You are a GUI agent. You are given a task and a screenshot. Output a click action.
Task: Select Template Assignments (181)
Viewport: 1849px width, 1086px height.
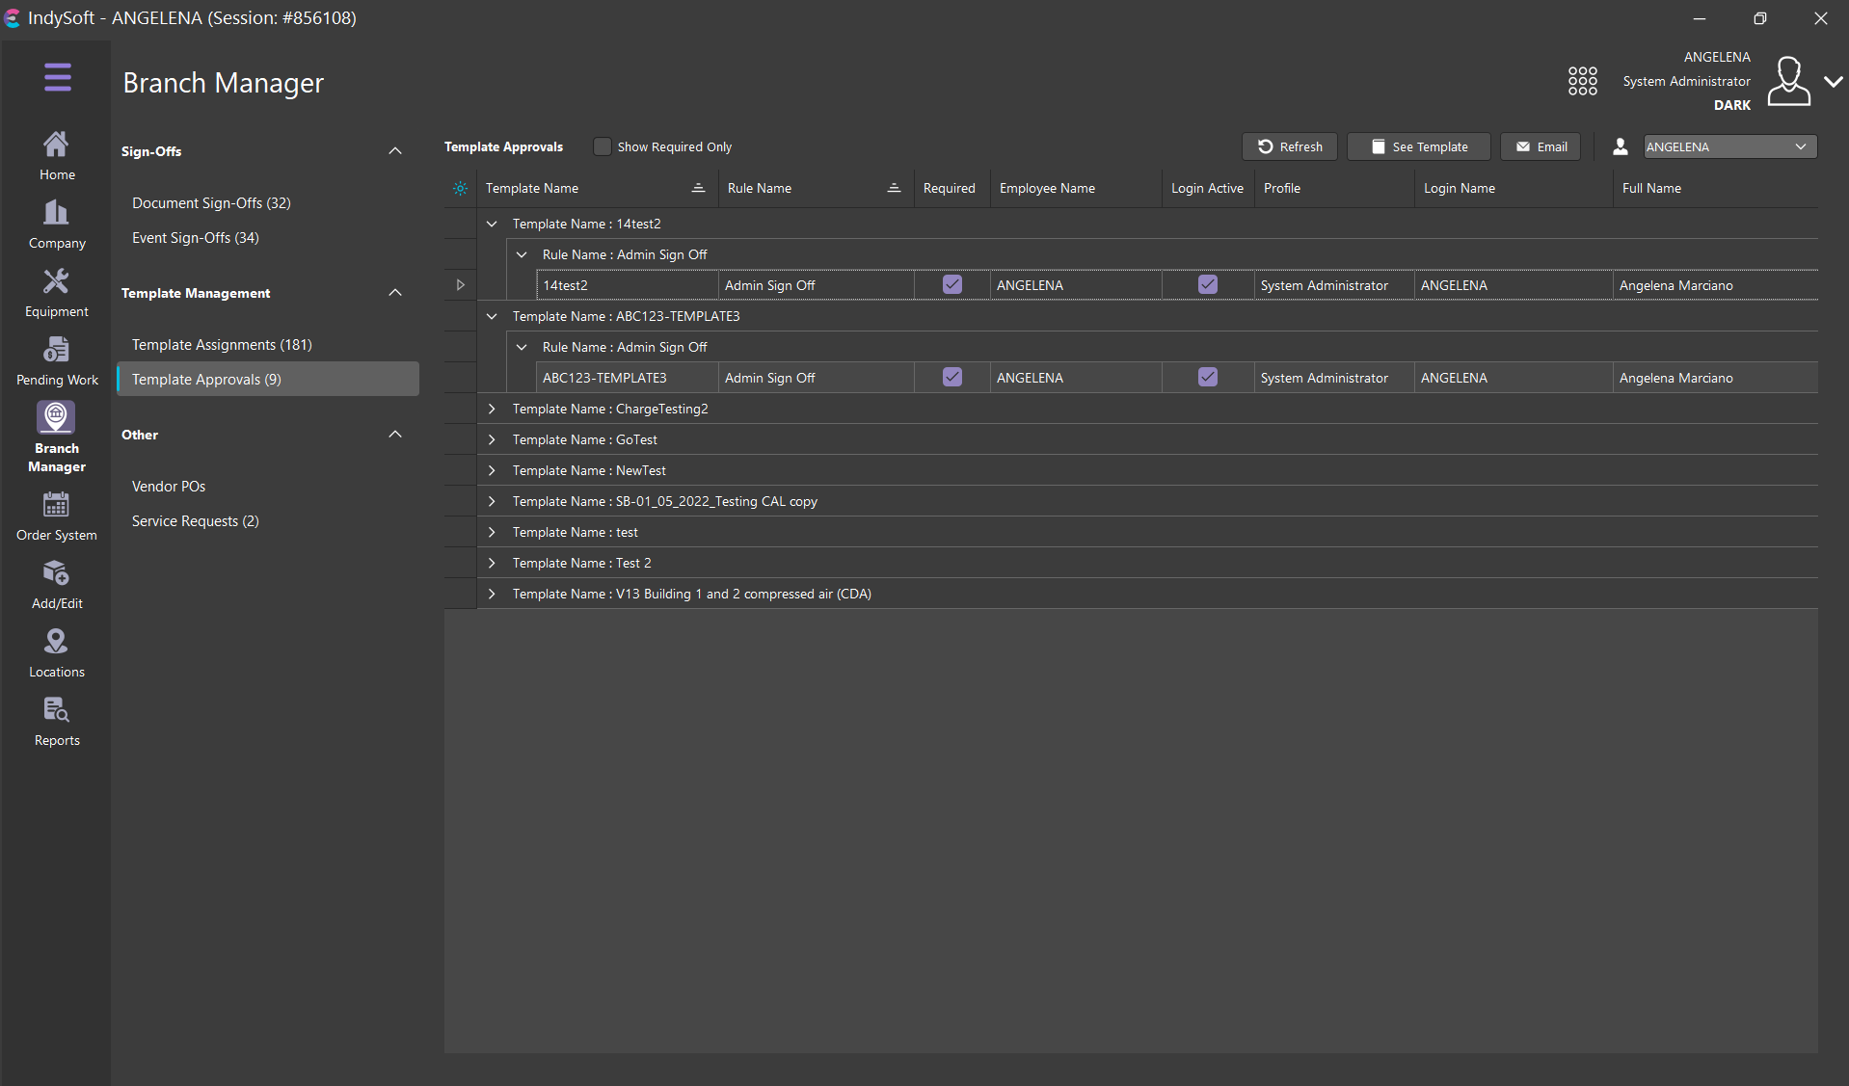pos(222,344)
